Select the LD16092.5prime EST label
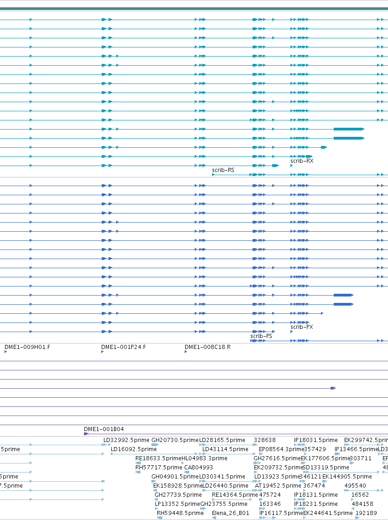The width and height of the screenshot is (388, 520). (x=134, y=449)
